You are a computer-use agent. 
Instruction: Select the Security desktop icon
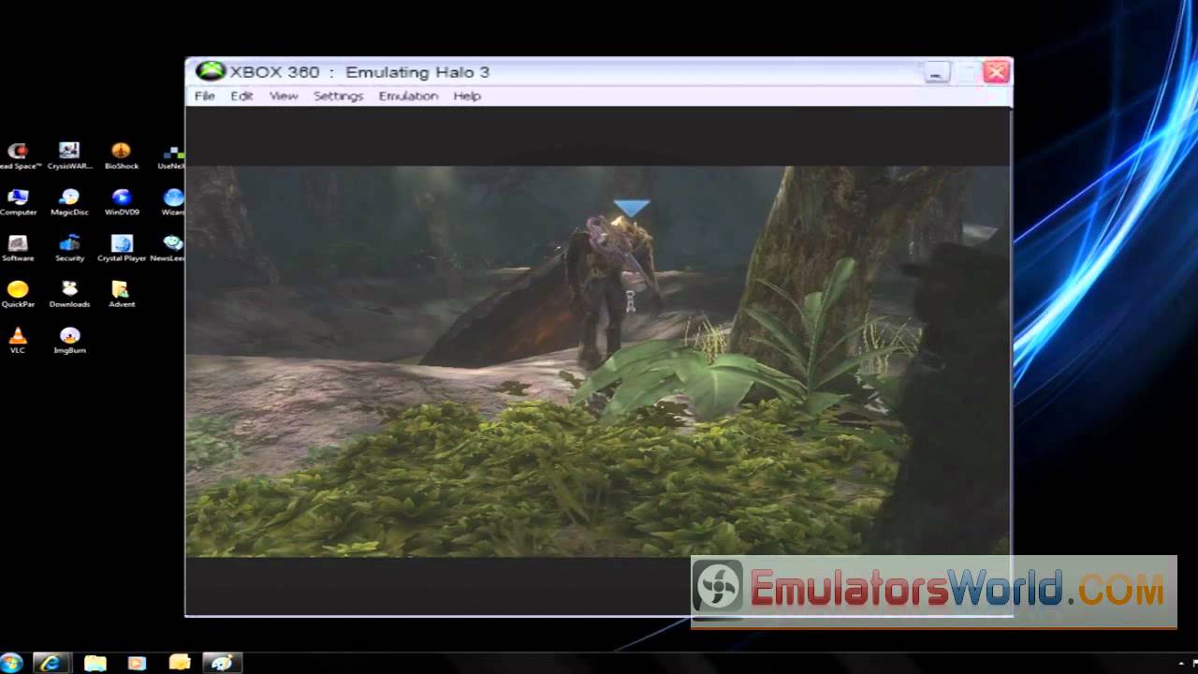(69, 247)
